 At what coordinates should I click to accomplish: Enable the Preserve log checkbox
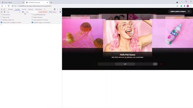[x=2, y=17]
